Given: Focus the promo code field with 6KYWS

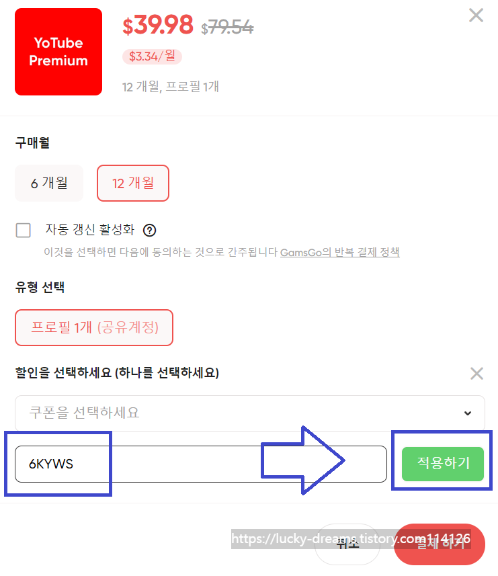Looking at the screenshot, I should pos(201,464).
